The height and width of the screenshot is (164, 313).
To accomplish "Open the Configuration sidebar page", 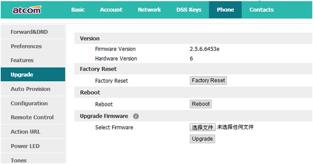I will [29, 103].
